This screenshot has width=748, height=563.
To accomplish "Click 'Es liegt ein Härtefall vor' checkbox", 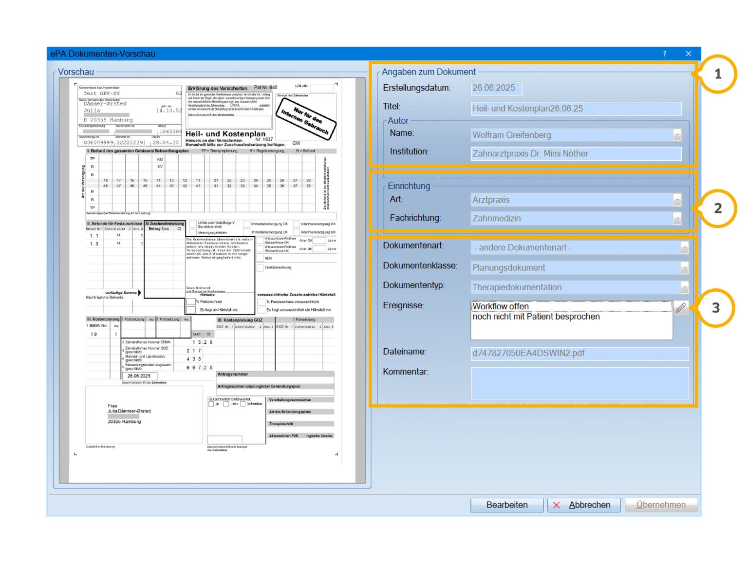I will pyautogui.click(x=191, y=310).
